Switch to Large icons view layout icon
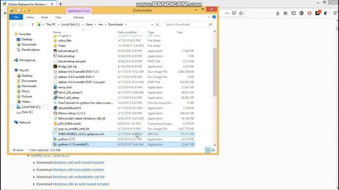The width and height of the screenshot is (339, 190). click(x=213, y=150)
